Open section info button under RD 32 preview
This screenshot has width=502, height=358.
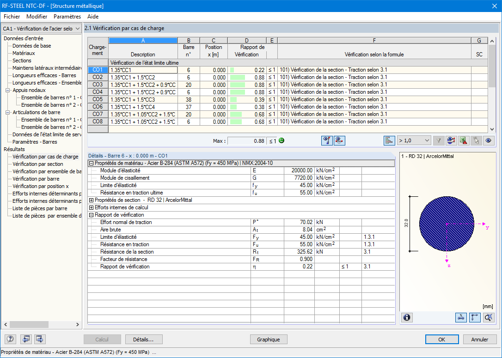click(407, 317)
